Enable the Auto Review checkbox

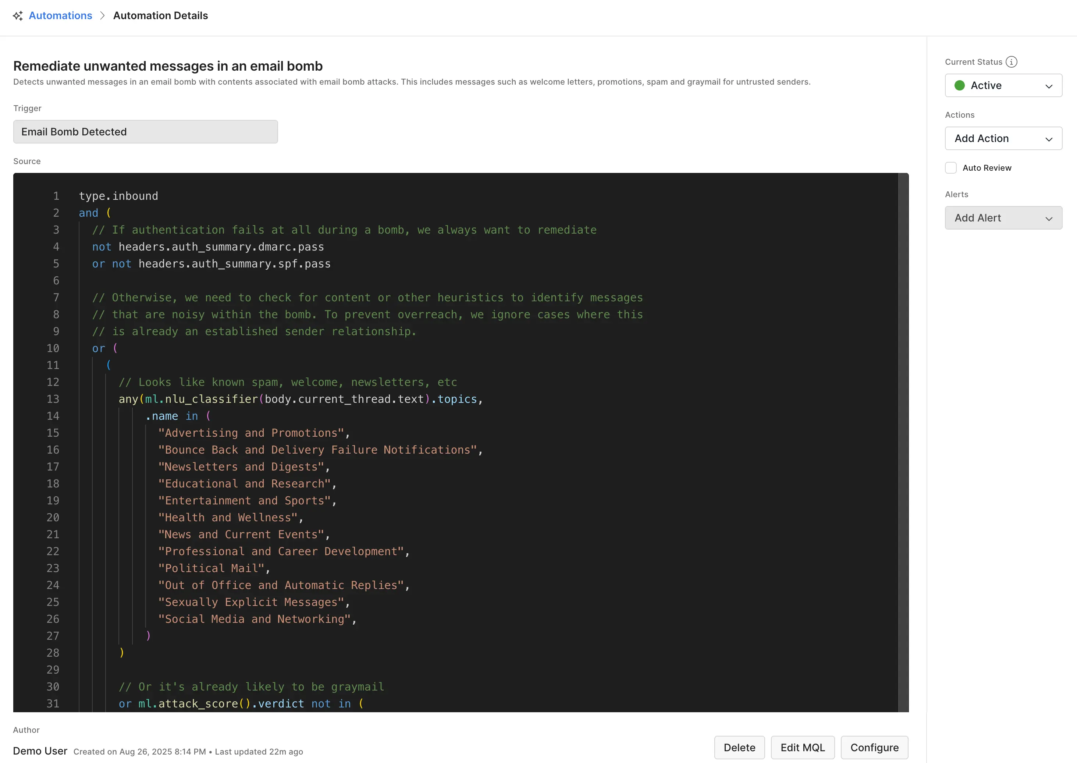tap(951, 168)
